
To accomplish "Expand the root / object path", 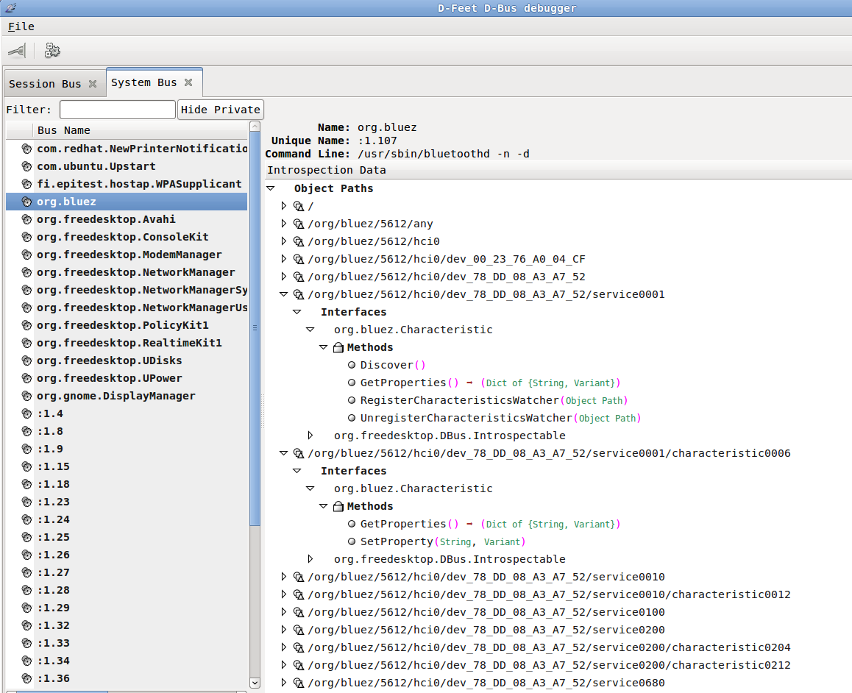I will click(x=284, y=206).
